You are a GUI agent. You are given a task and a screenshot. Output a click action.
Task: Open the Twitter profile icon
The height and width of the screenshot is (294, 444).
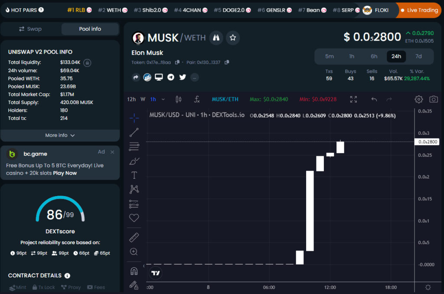pos(183,77)
